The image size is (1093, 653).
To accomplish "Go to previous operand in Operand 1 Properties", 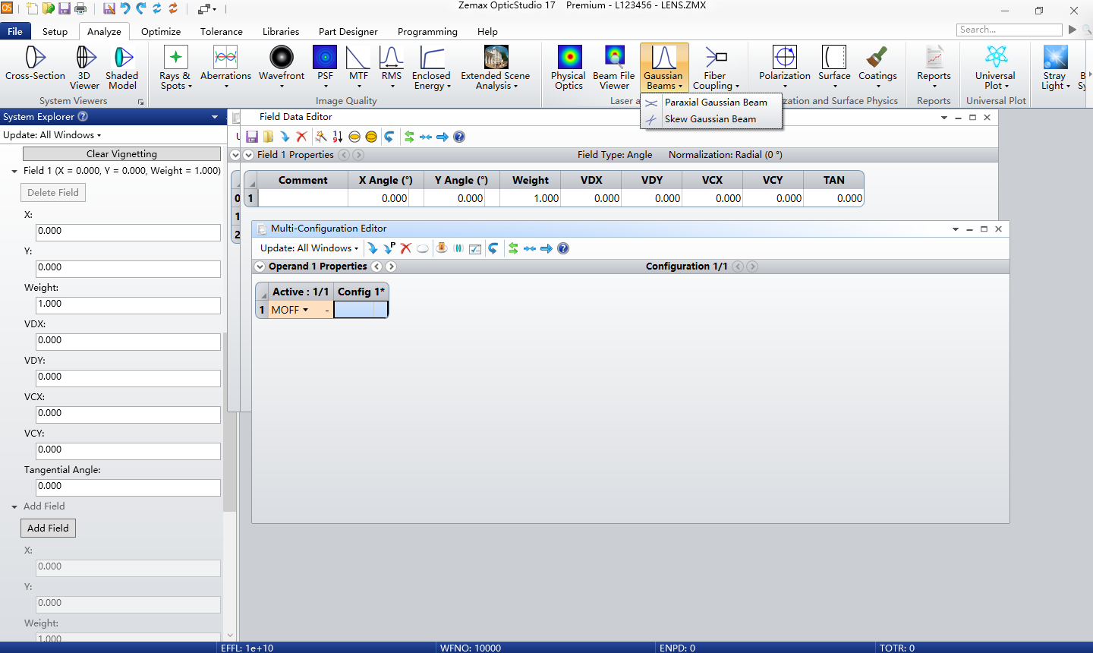I will tap(376, 267).
